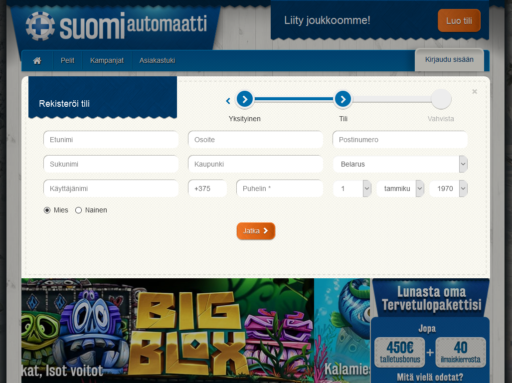Open the birth day dropdown
Image resolution: width=512 pixels, height=383 pixels.
[x=352, y=189]
